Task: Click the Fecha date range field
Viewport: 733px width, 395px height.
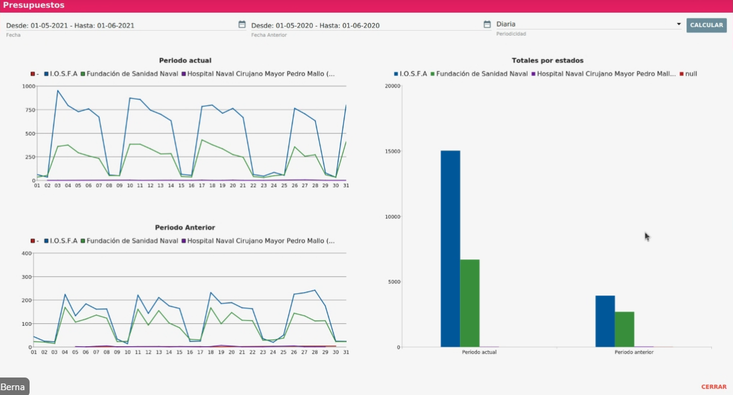Action: [x=121, y=25]
